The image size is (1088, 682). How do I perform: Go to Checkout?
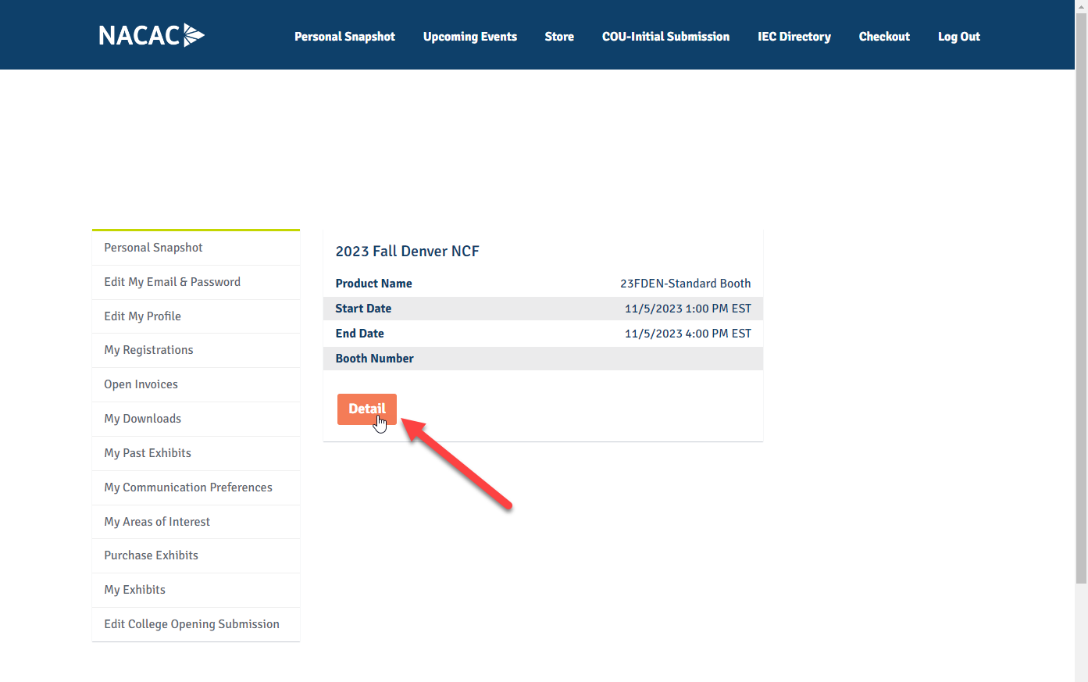884,37
